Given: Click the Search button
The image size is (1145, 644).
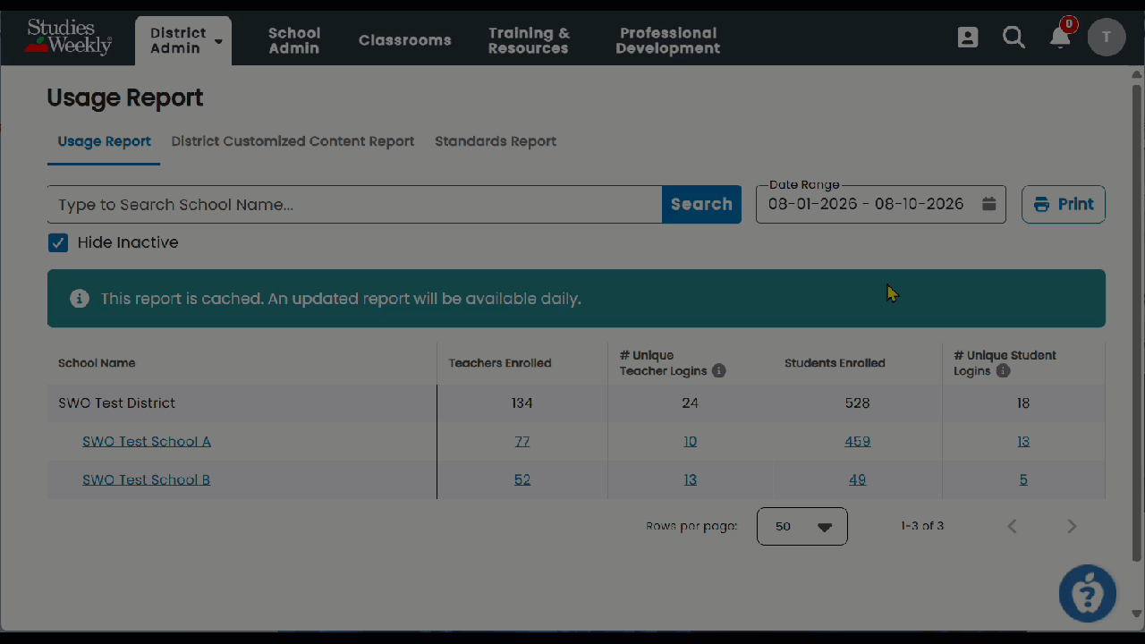Looking at the screenshot, I should pyautogui.click(x=701, y=204).
